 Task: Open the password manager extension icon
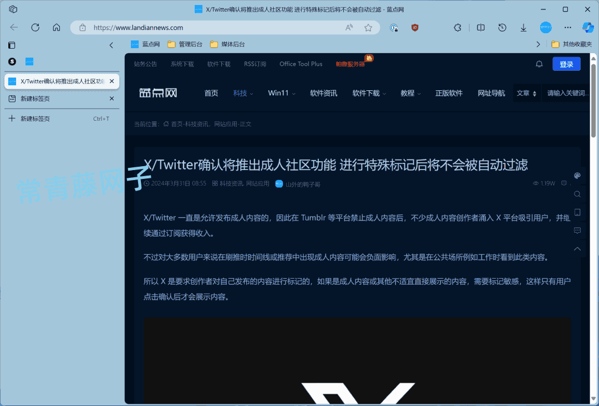point(394,28)
